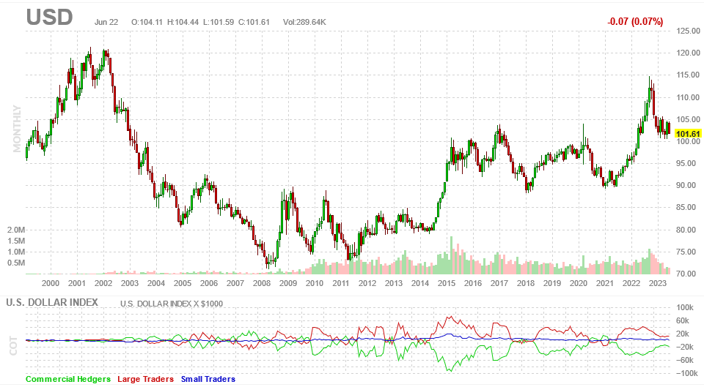Click the 100k COT axis label
The image size is (704, 387).
click(x=685, y=307)
